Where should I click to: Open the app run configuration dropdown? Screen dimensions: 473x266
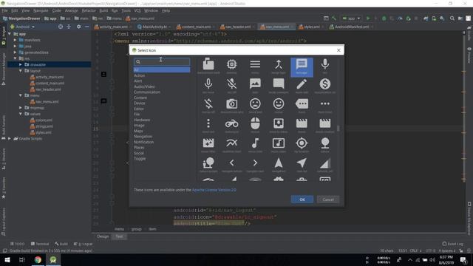coord(351,18)
